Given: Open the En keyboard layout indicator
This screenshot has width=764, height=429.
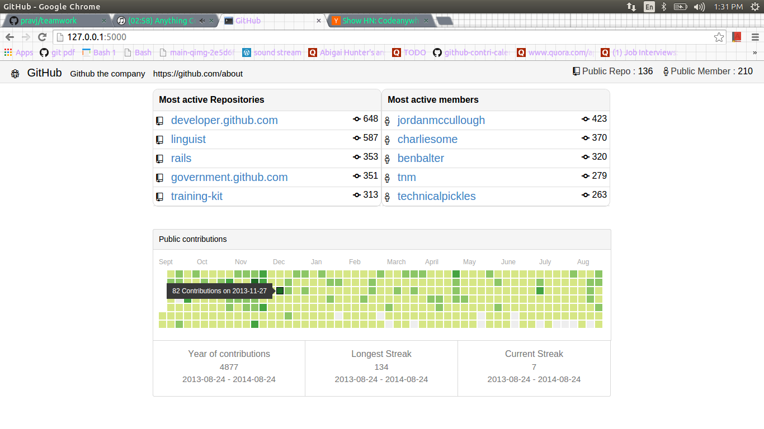Looking at the screenshot, I should (x=649, y=7).
